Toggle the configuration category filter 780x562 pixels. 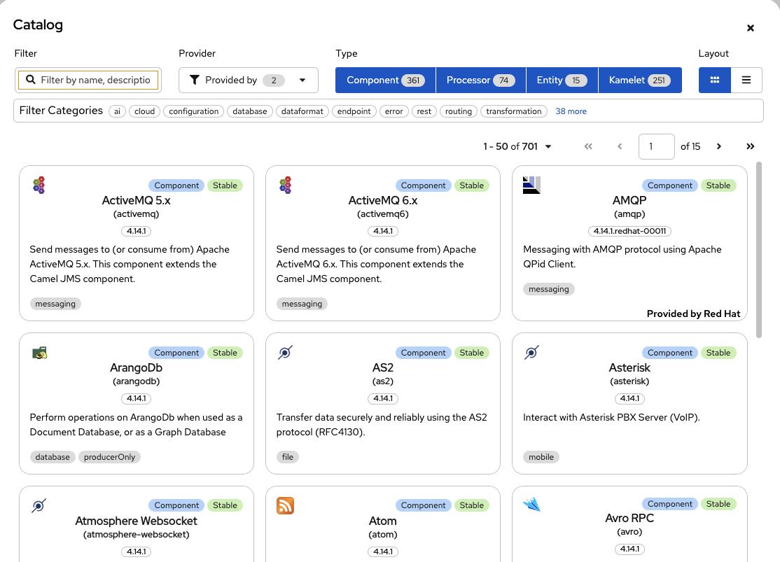193,111
